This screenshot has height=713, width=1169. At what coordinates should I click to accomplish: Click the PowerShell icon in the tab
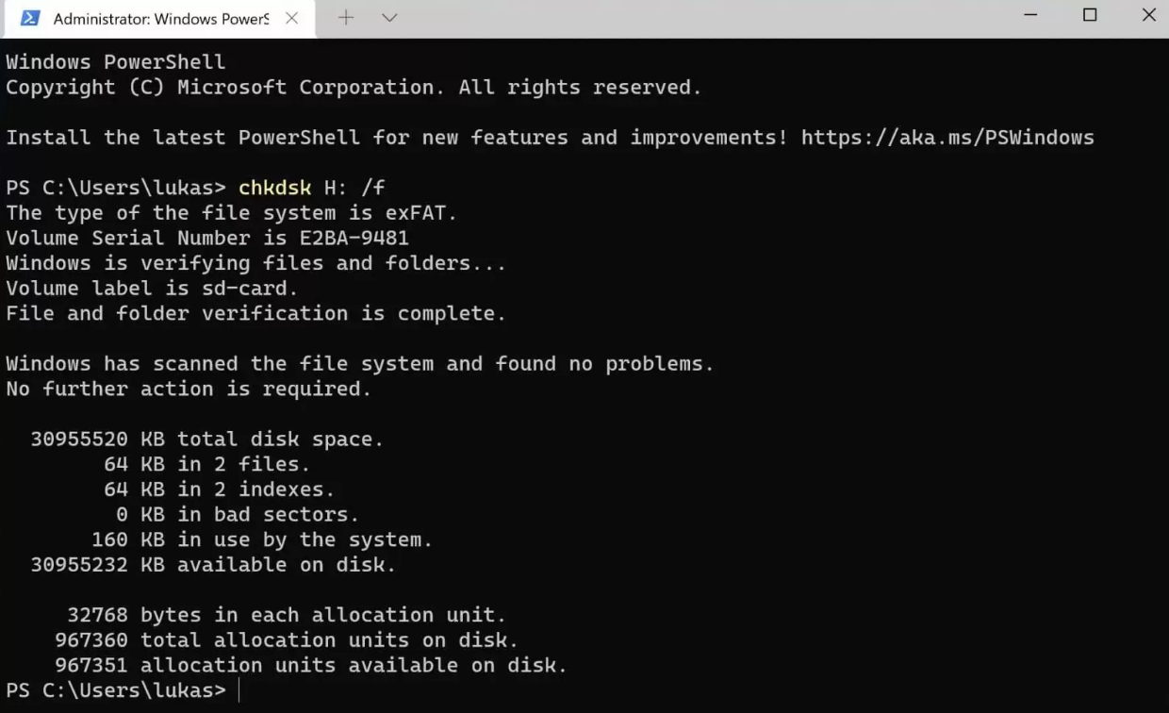[30, 18]
